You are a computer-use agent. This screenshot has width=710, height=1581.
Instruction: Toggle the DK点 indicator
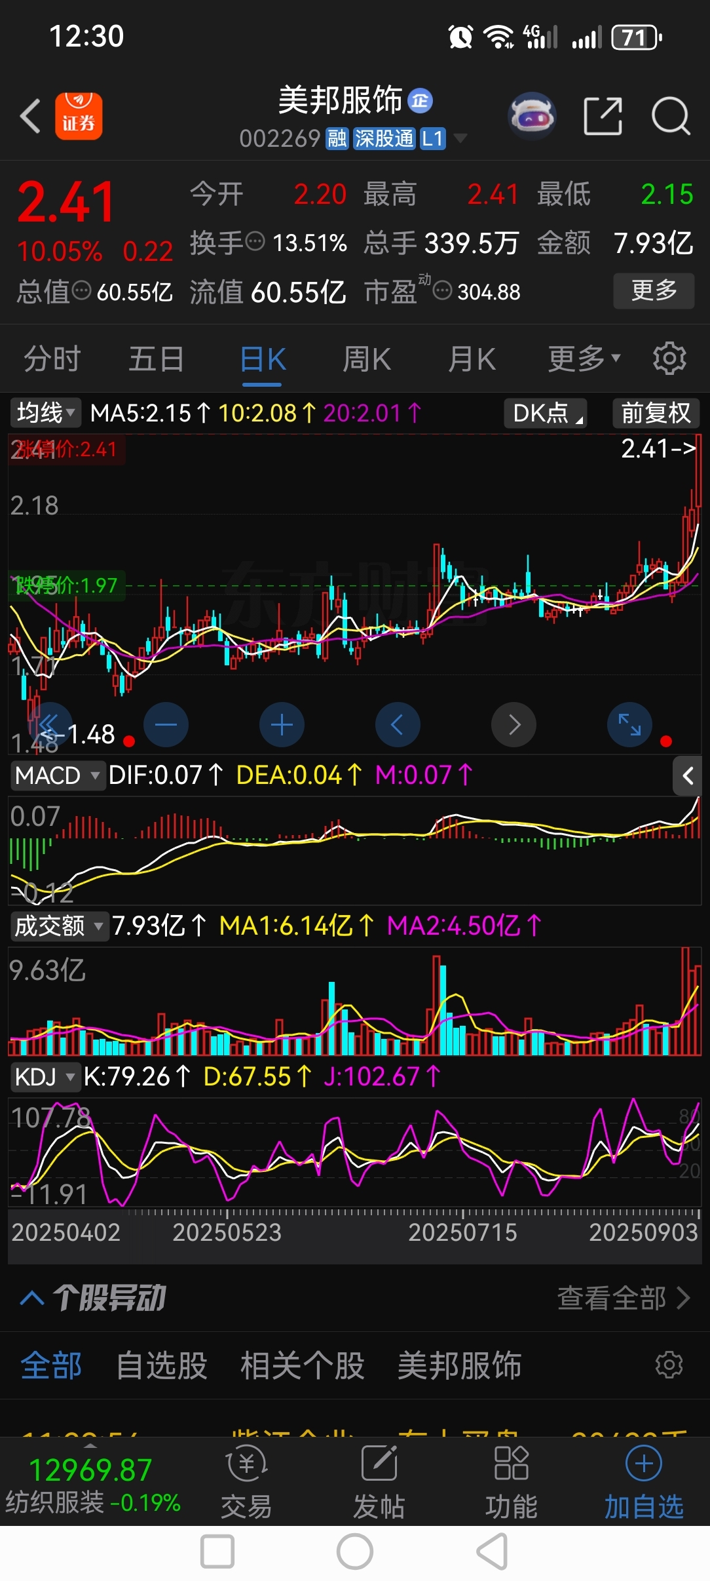(546, 413)
